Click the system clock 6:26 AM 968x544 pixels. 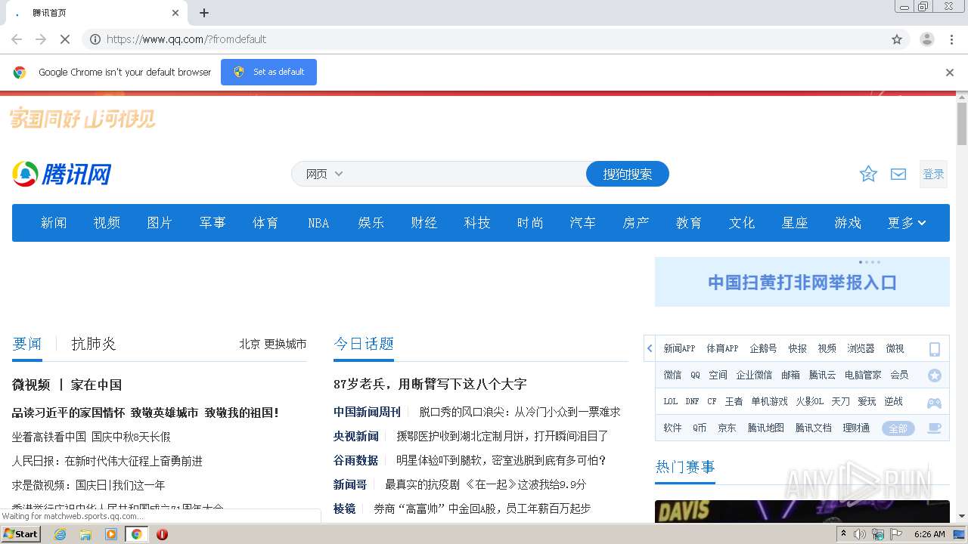[x=929, y=534]
